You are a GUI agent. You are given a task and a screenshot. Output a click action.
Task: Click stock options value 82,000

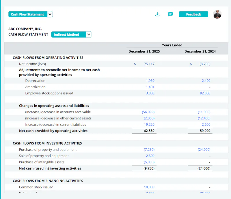coord(205,93)
